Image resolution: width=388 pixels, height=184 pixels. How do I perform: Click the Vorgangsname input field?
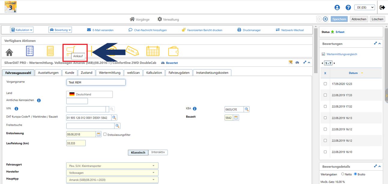[95, 82]
